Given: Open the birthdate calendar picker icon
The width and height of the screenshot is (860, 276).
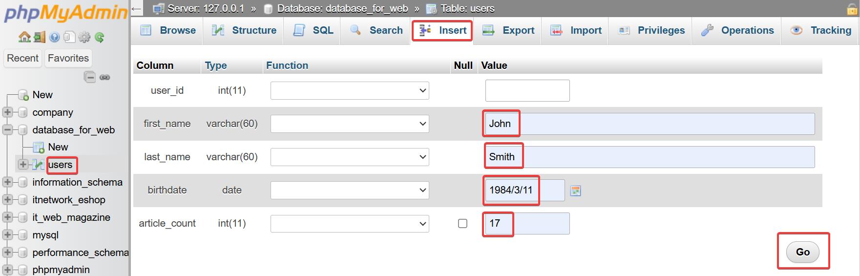Looking at the screenshot, I should (x=576, y=191).
